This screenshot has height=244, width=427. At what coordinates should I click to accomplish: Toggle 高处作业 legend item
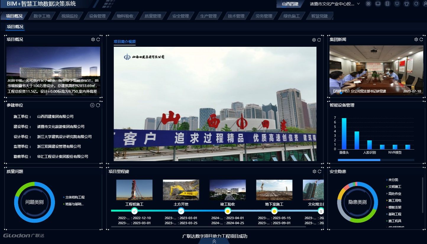point(394,194)
